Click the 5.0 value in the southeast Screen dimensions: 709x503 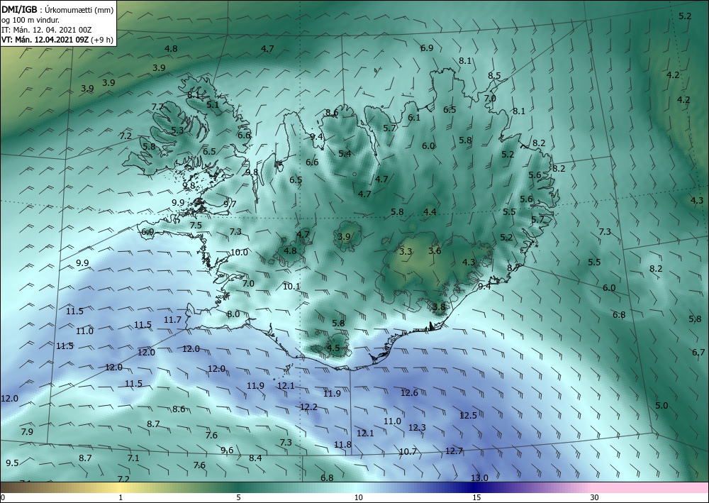tap(661, 405)
